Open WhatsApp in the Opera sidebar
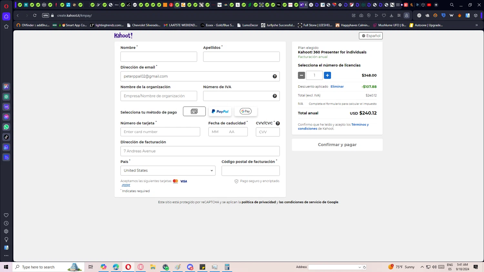This screenshot has height=272, width=484. 6,127
